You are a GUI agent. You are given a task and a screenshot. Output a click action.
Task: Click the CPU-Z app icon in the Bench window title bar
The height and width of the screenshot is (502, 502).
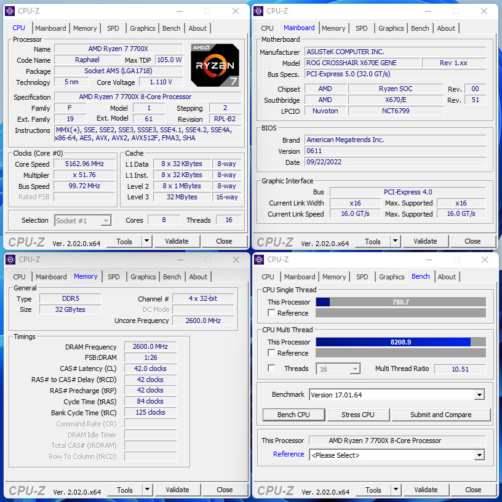259,260
